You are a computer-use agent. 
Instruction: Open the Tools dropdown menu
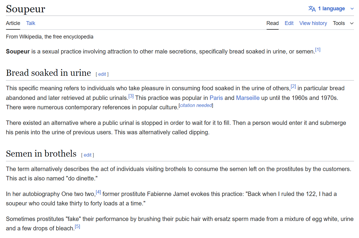coord(343,23)
